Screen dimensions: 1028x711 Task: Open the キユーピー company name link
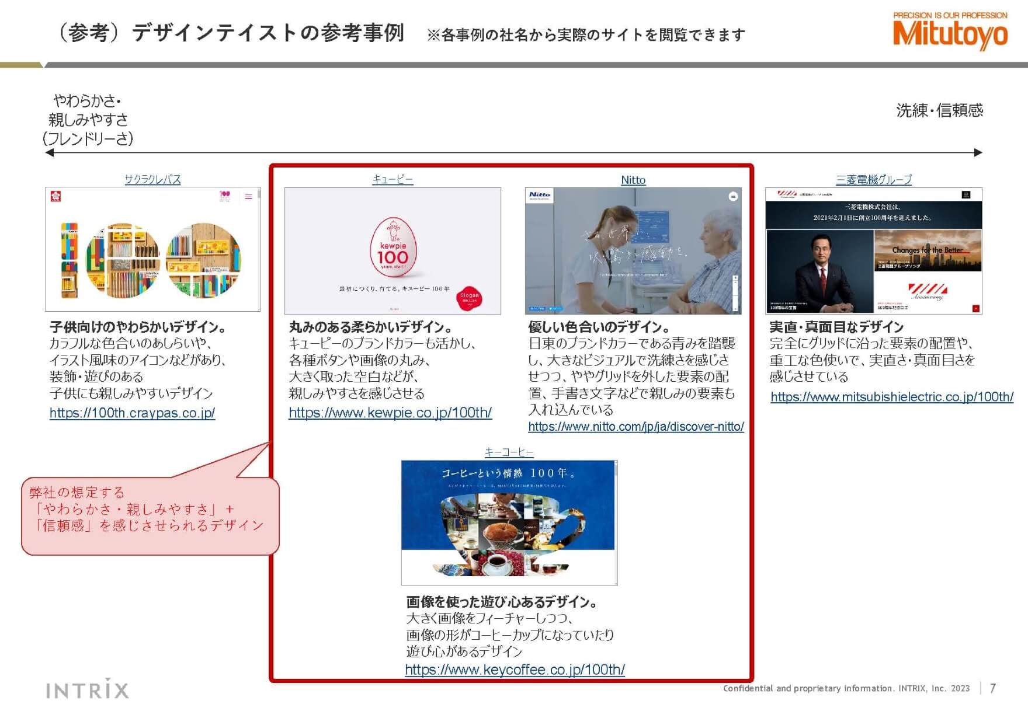[x=393, y=179]
